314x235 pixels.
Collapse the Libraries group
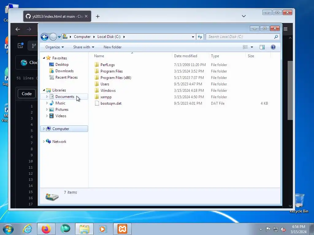coord(44,90)
